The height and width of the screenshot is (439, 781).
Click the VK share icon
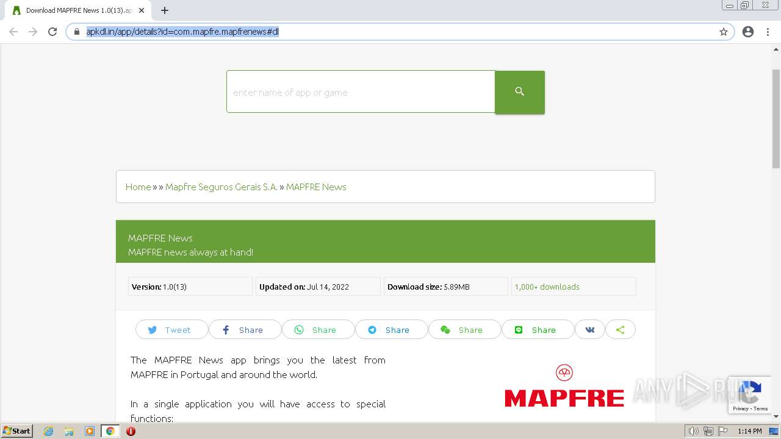(x=590, y=329)
